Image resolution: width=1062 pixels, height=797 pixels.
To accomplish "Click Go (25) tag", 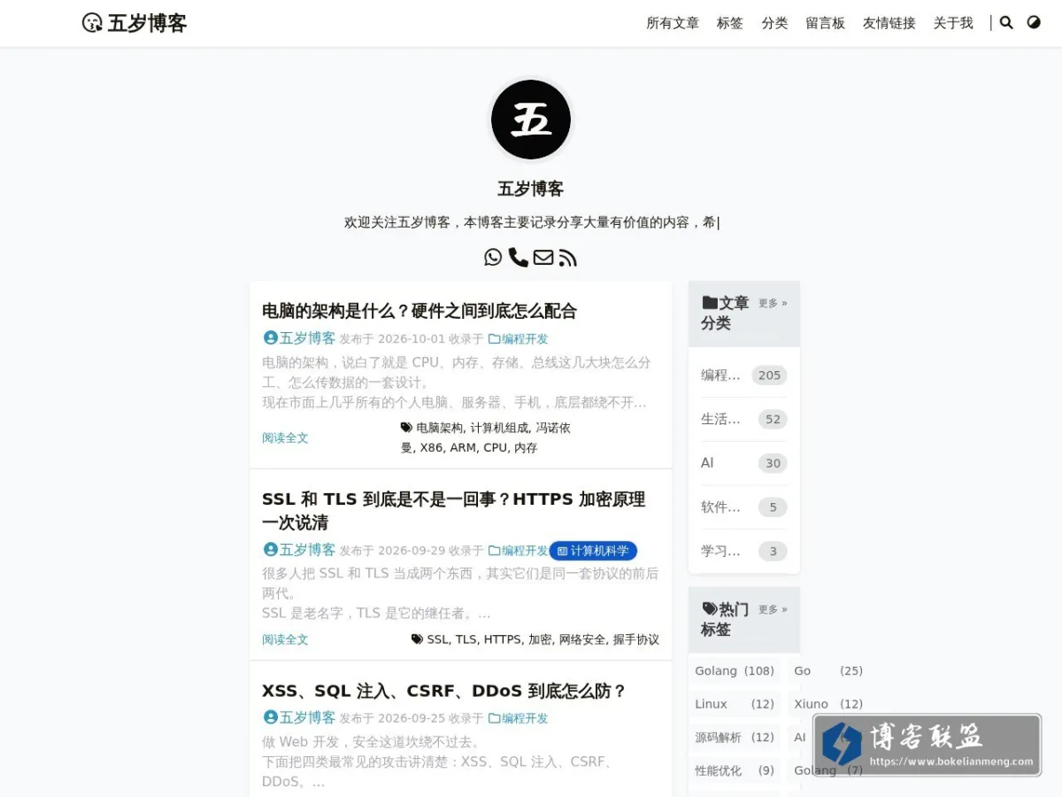I will (828, 671).
